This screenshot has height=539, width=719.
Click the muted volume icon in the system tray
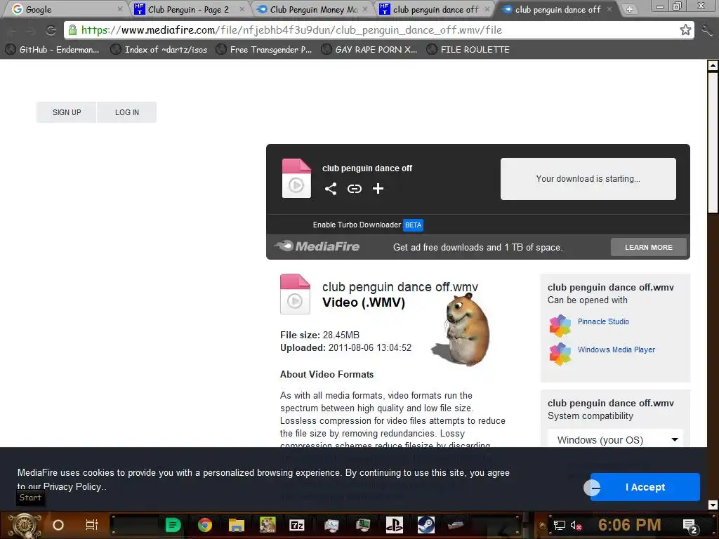pos(576,525)
